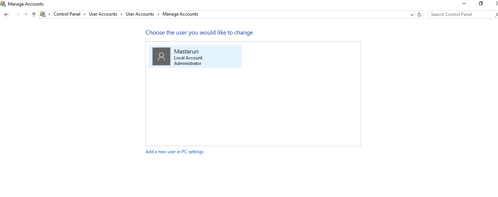Click the Administrator label under Mastarun
498x197 pixels.
pyautogui.click(x=188, y=63)
